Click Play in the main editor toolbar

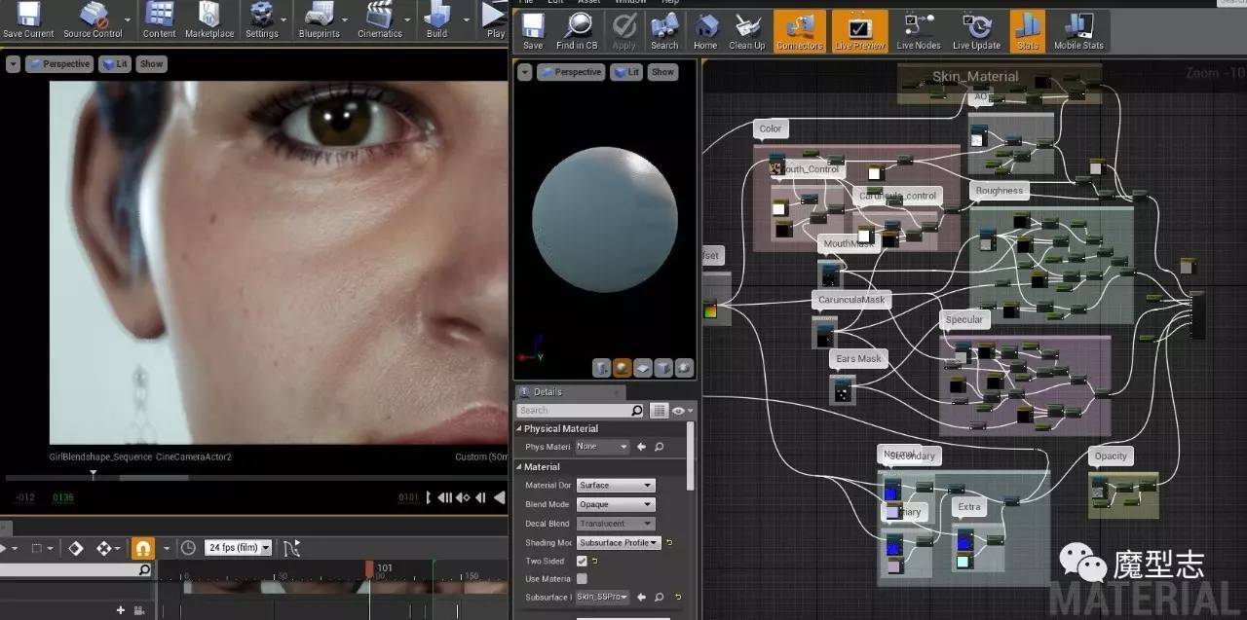(x=495, y=20)
